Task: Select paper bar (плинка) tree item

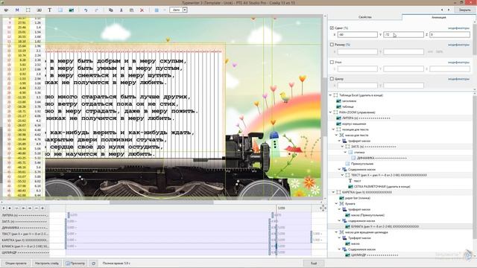Action: (357, 198)
